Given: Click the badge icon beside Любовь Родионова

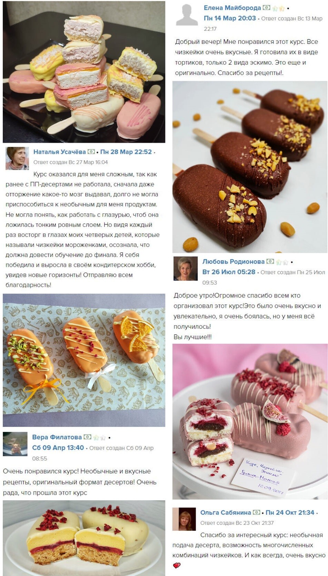Looking at the screenshot, I should coord(270,261).
